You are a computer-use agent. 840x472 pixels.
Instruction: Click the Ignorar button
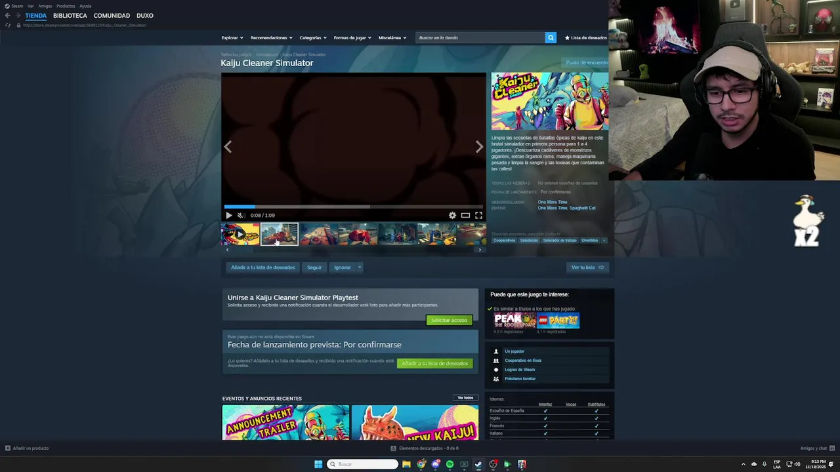click(343, 267)
